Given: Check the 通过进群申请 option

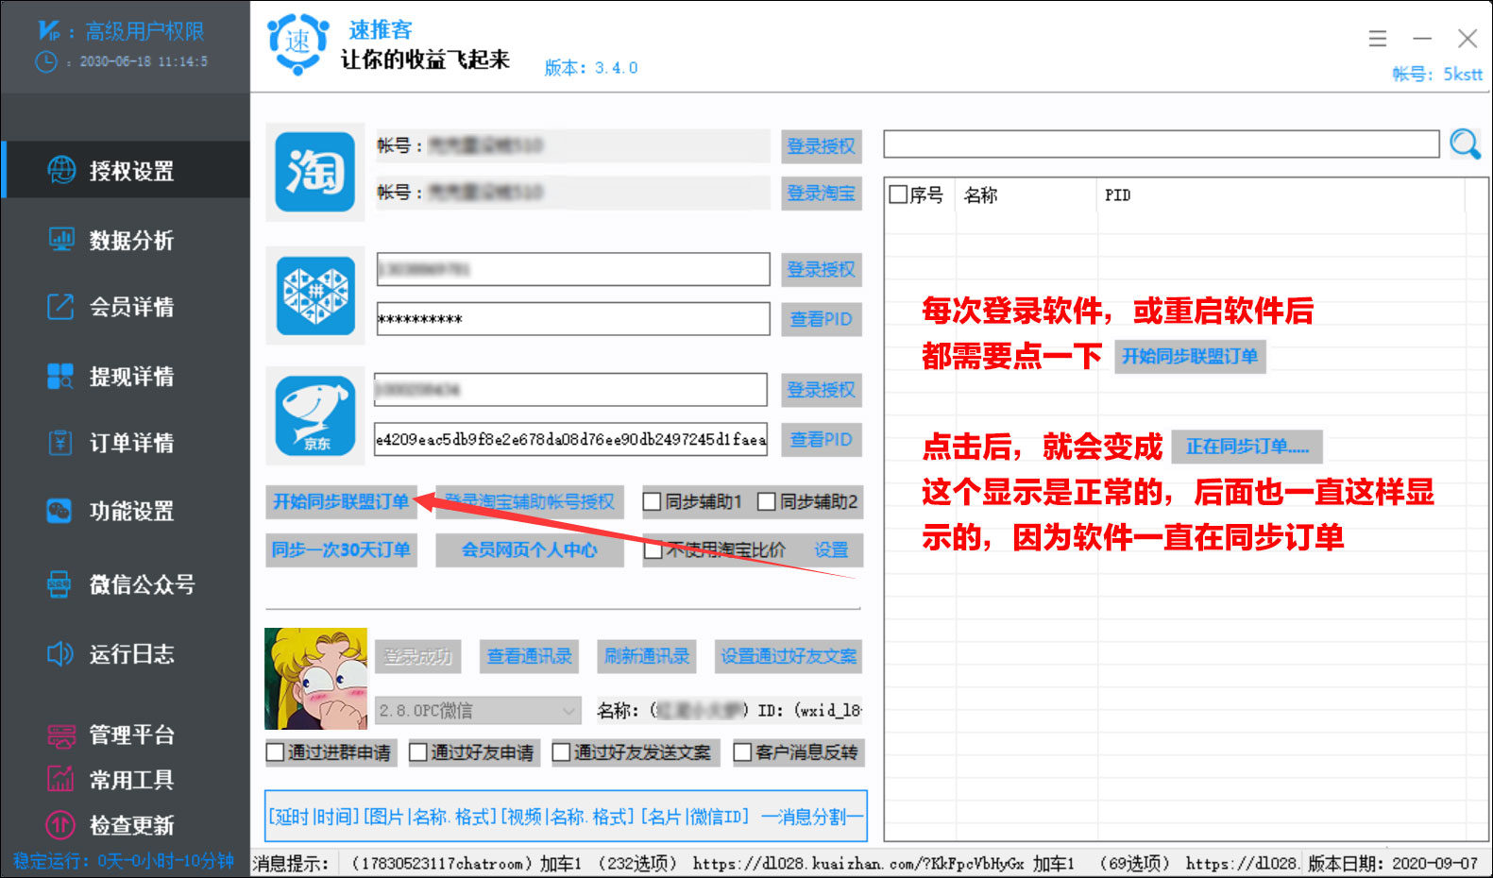Looking at the screenshot, I should click(x=275, y=752).
